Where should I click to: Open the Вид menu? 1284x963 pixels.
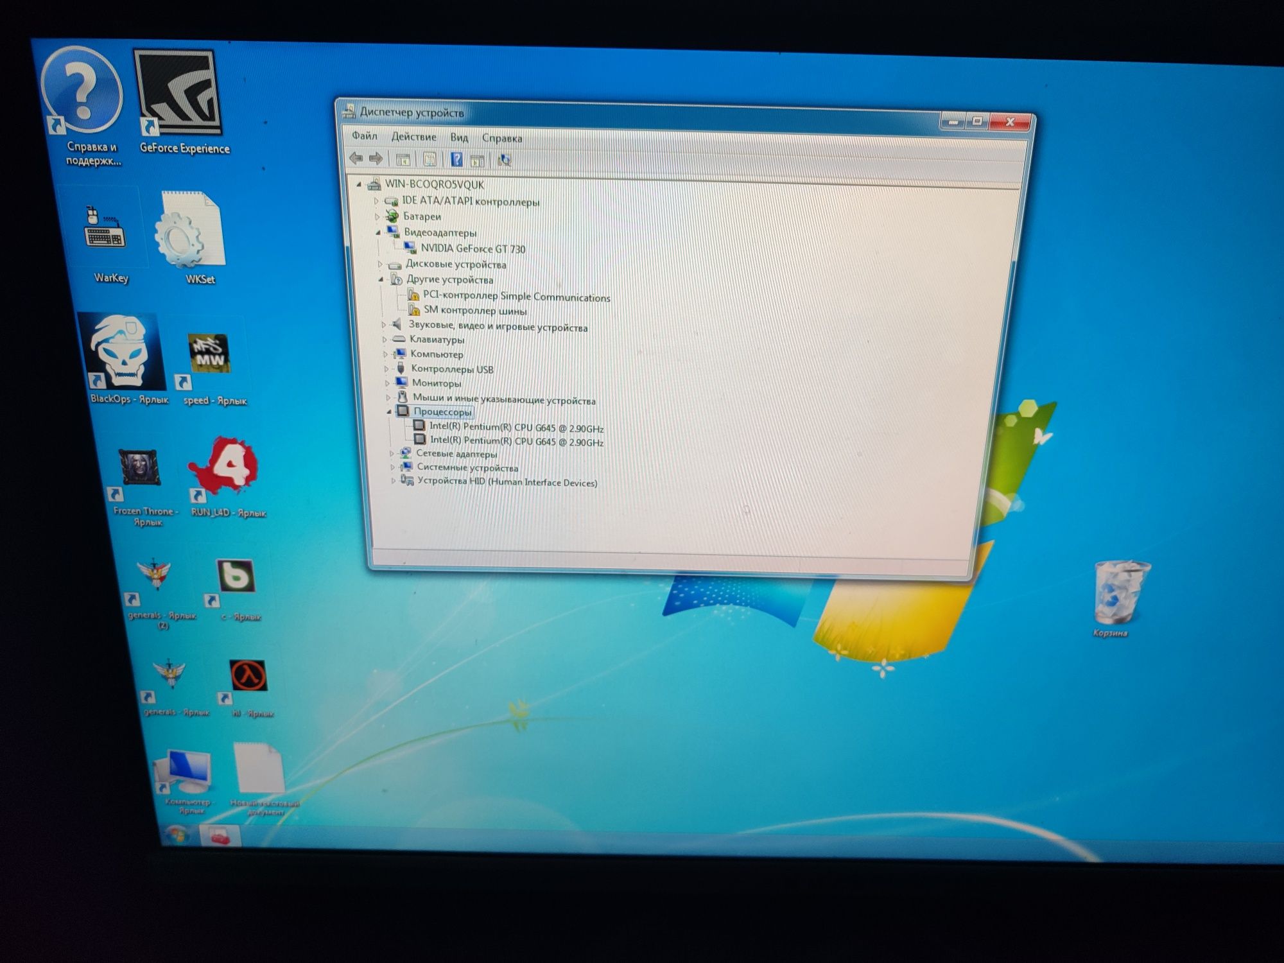pyautogui.click(x=459, y=137)
